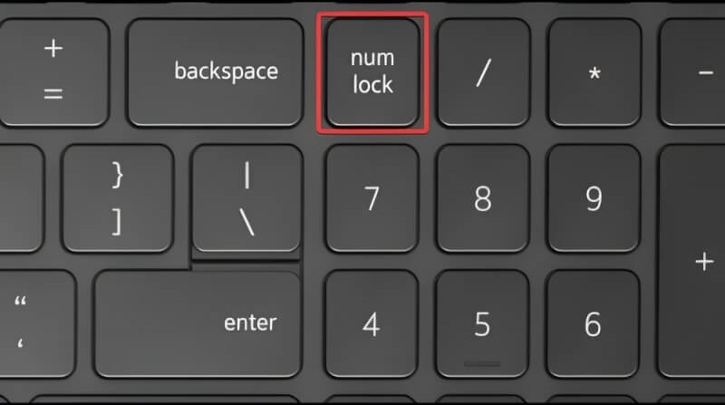Image resolution: width=725 pixels, height=405 pixels.
Task: Click the red highlight box around num lock
Action: pos(372,73)
